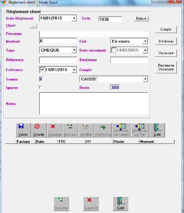Enable the Date versement checkbox
Image resolution: width=184 pixels, height=213 pixels.
coord(114,50)
